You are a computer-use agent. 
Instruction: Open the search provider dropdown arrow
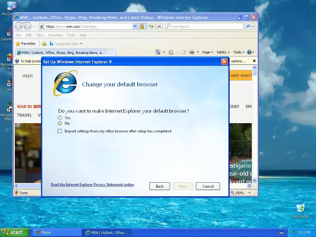pyautogui.click(x=254, y=26)
